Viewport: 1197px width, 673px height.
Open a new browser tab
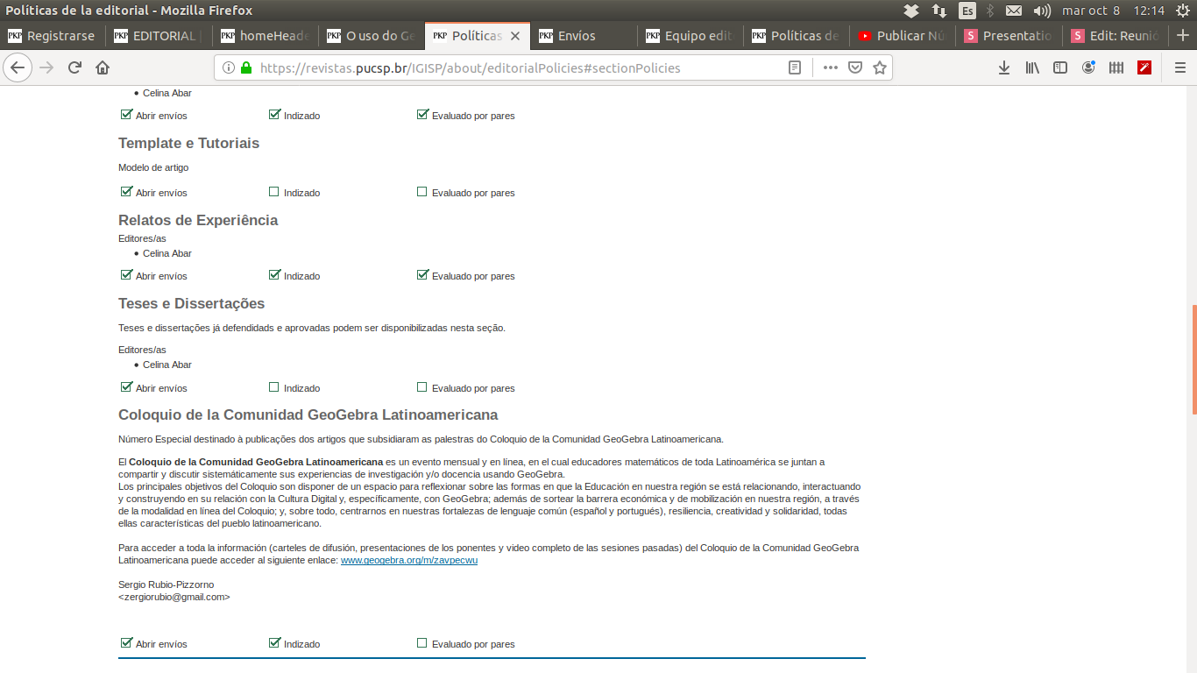[1182, 36]
